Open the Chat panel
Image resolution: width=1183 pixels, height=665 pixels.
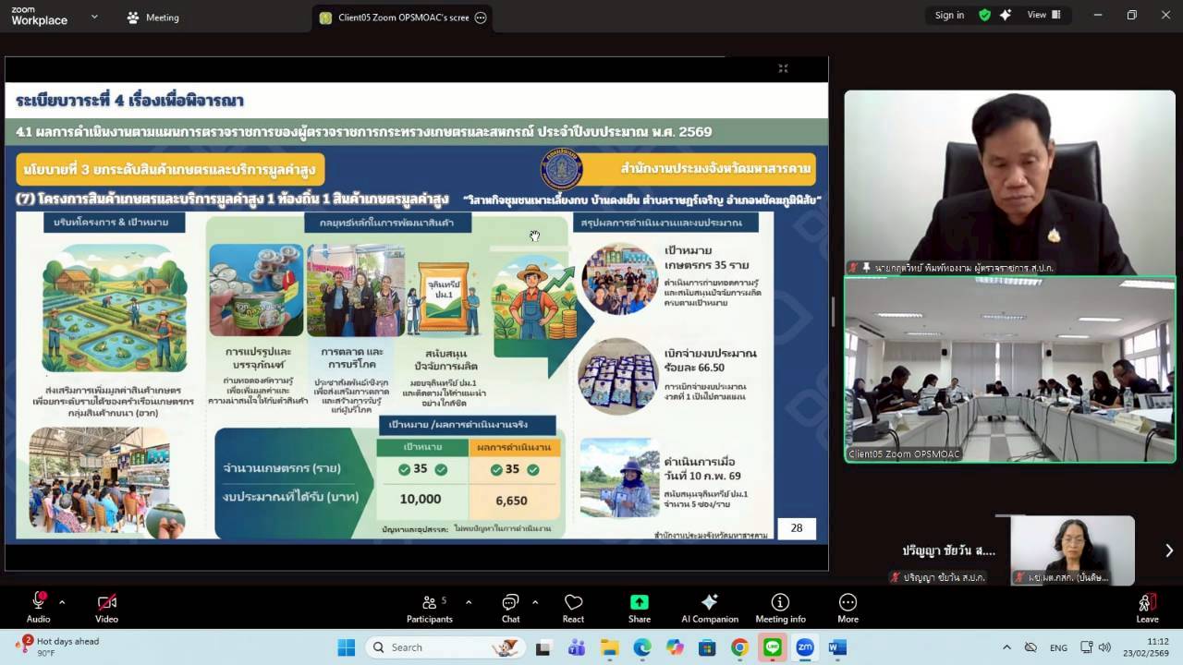point(510,608)
